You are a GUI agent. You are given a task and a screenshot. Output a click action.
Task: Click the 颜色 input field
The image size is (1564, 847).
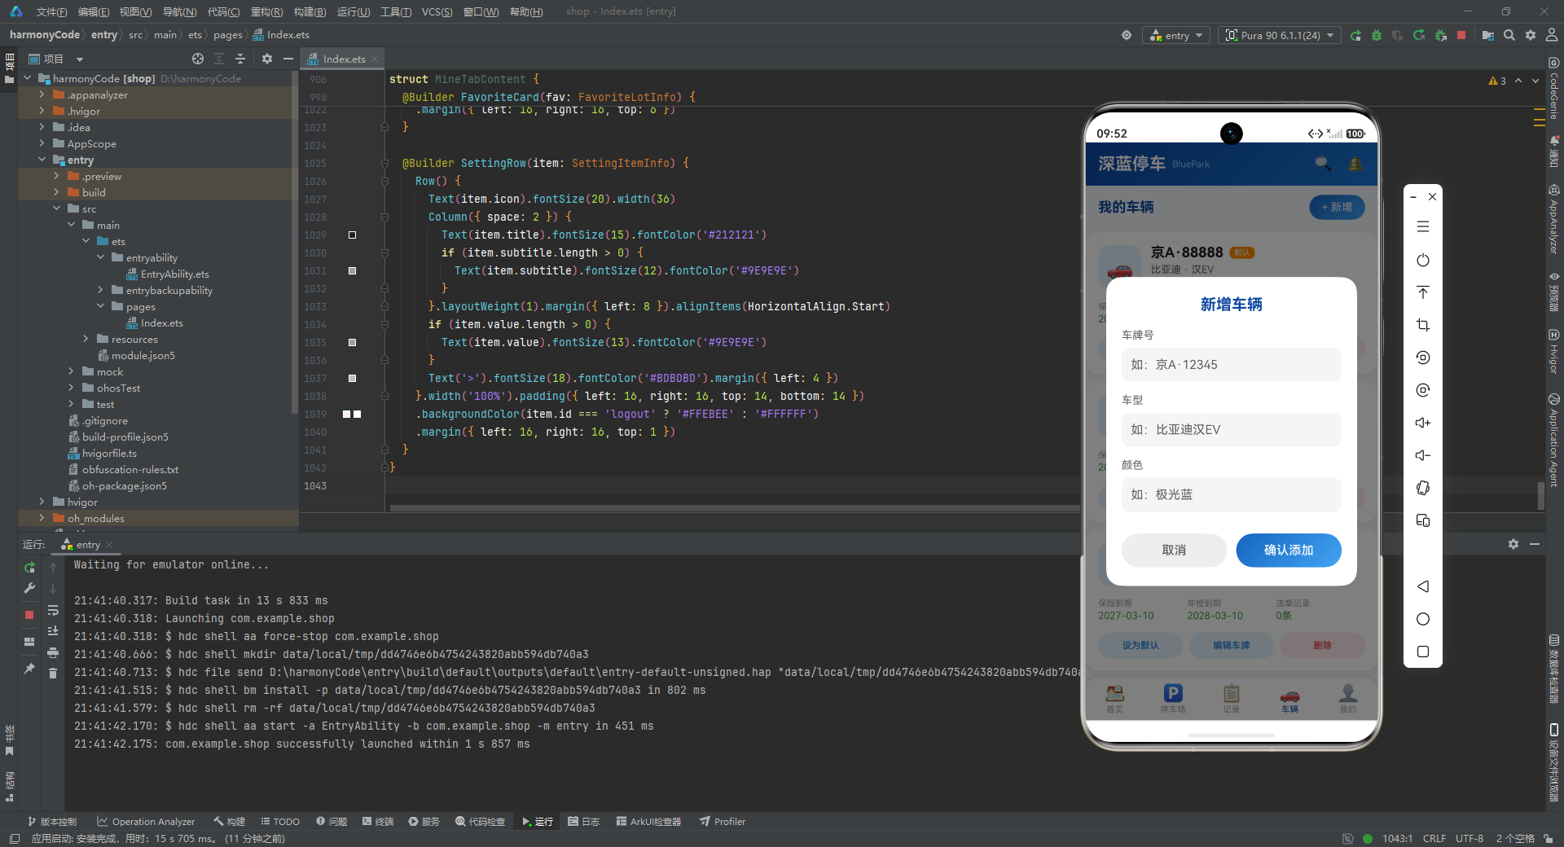pos(1231,494)
